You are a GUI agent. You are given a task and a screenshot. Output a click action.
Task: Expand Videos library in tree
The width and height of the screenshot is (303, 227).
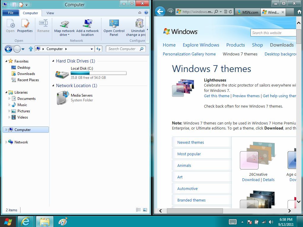(9, 117)
